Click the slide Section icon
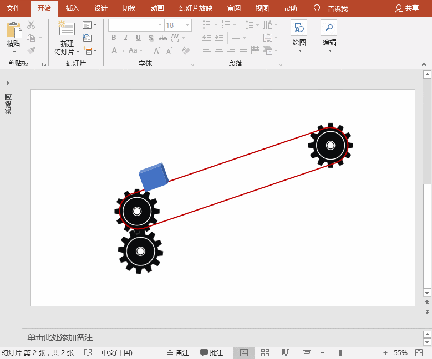432x359 pixels. tap(88, 50)
